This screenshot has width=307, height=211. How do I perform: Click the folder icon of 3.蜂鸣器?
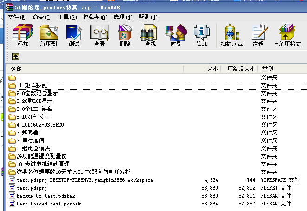(x=12, y=133)
